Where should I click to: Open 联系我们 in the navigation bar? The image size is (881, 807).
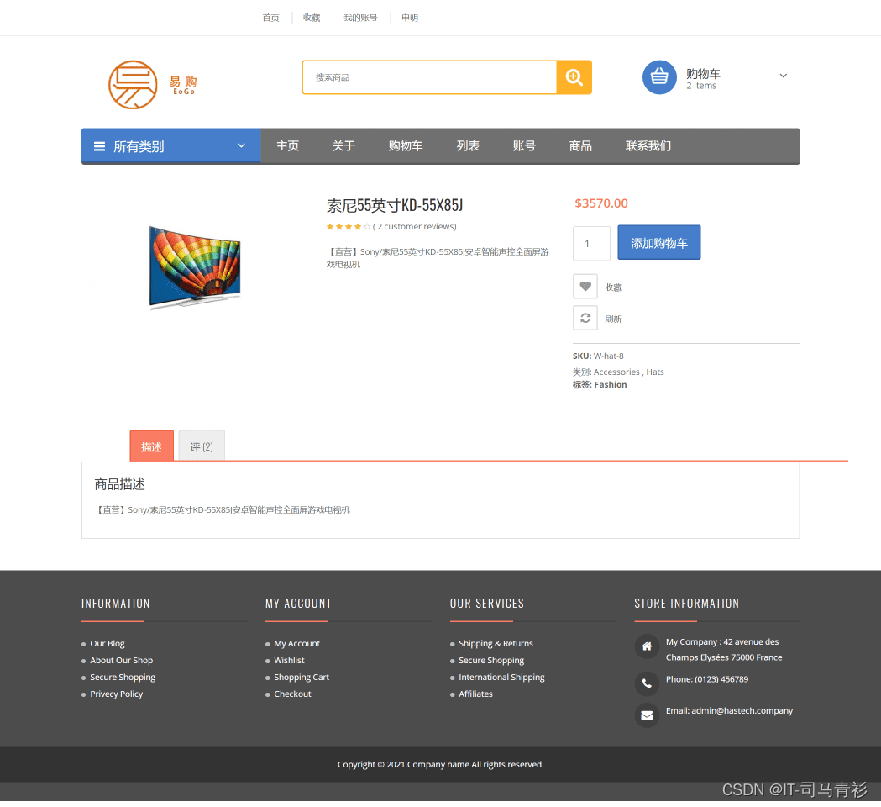tap(648, 146)
